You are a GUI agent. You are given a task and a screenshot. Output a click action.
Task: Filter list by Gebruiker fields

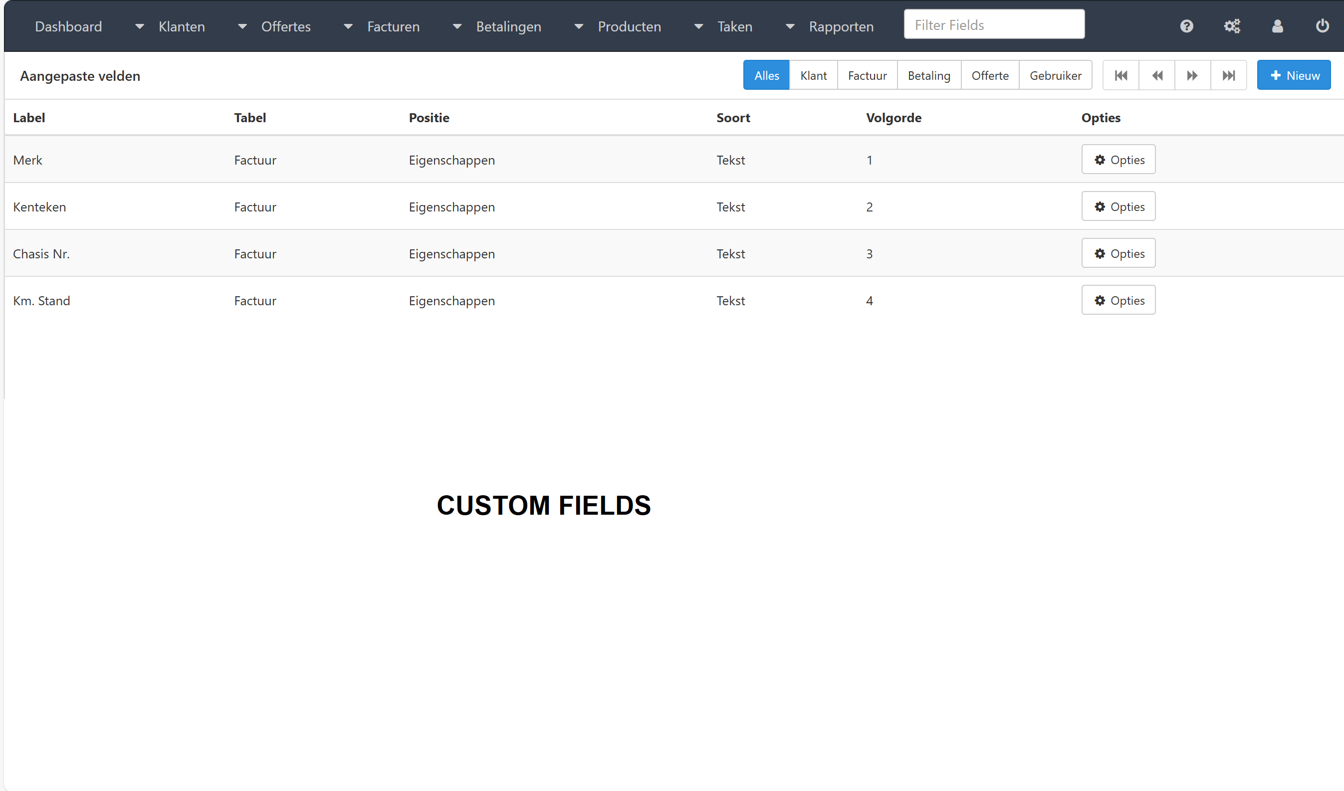[x=1055, y=76]
